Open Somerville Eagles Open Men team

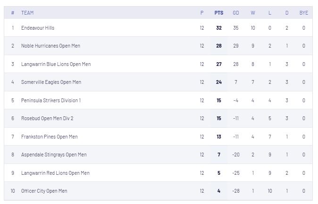[51, 82]
